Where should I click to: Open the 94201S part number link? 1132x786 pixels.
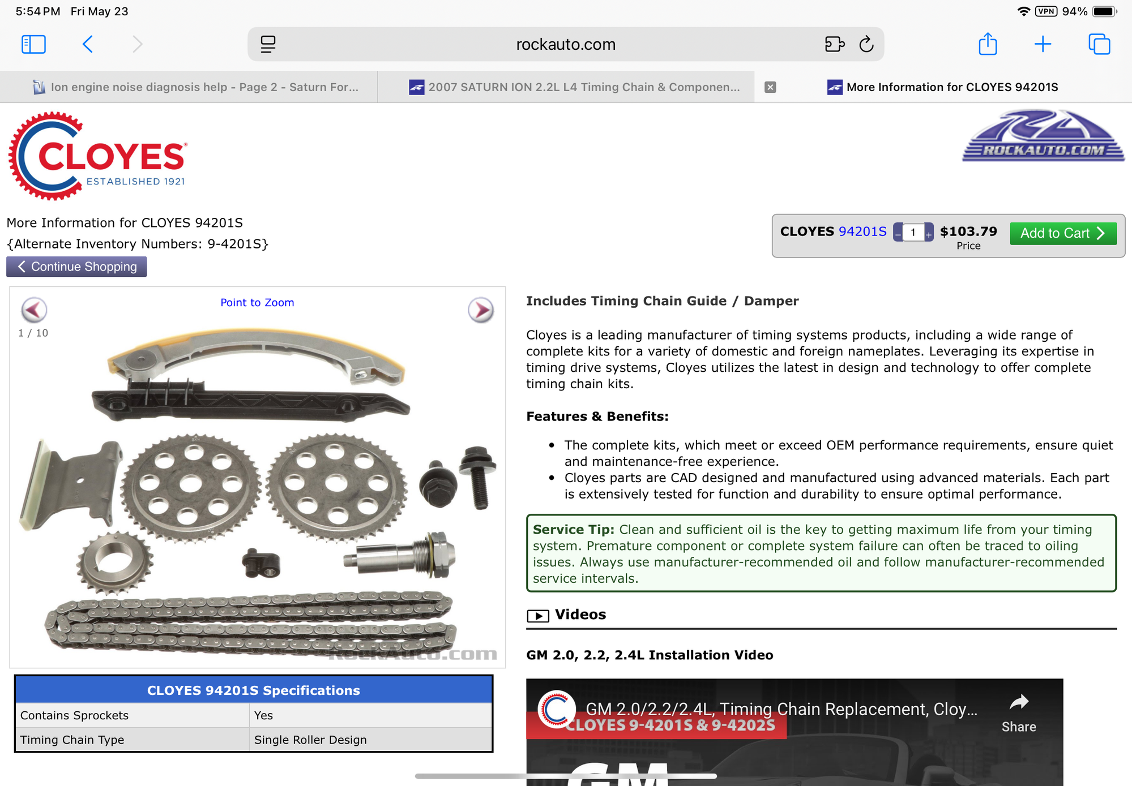point(862,231)
